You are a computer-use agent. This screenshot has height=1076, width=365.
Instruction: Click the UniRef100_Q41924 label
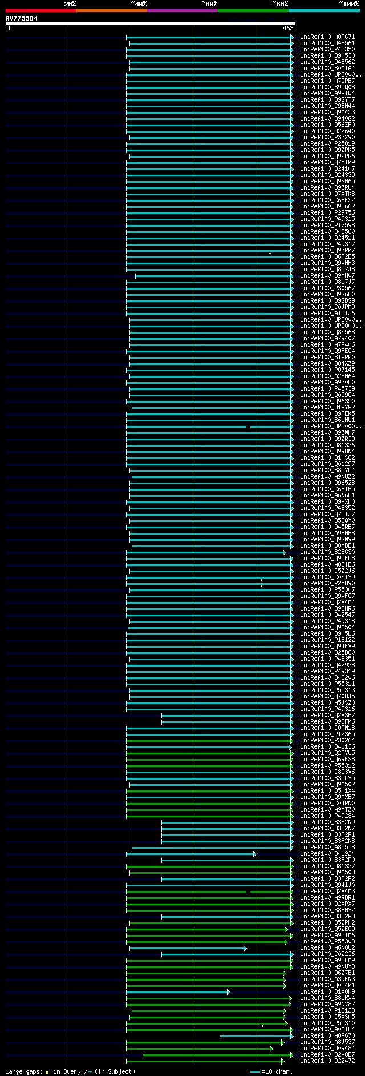[327, 853]
